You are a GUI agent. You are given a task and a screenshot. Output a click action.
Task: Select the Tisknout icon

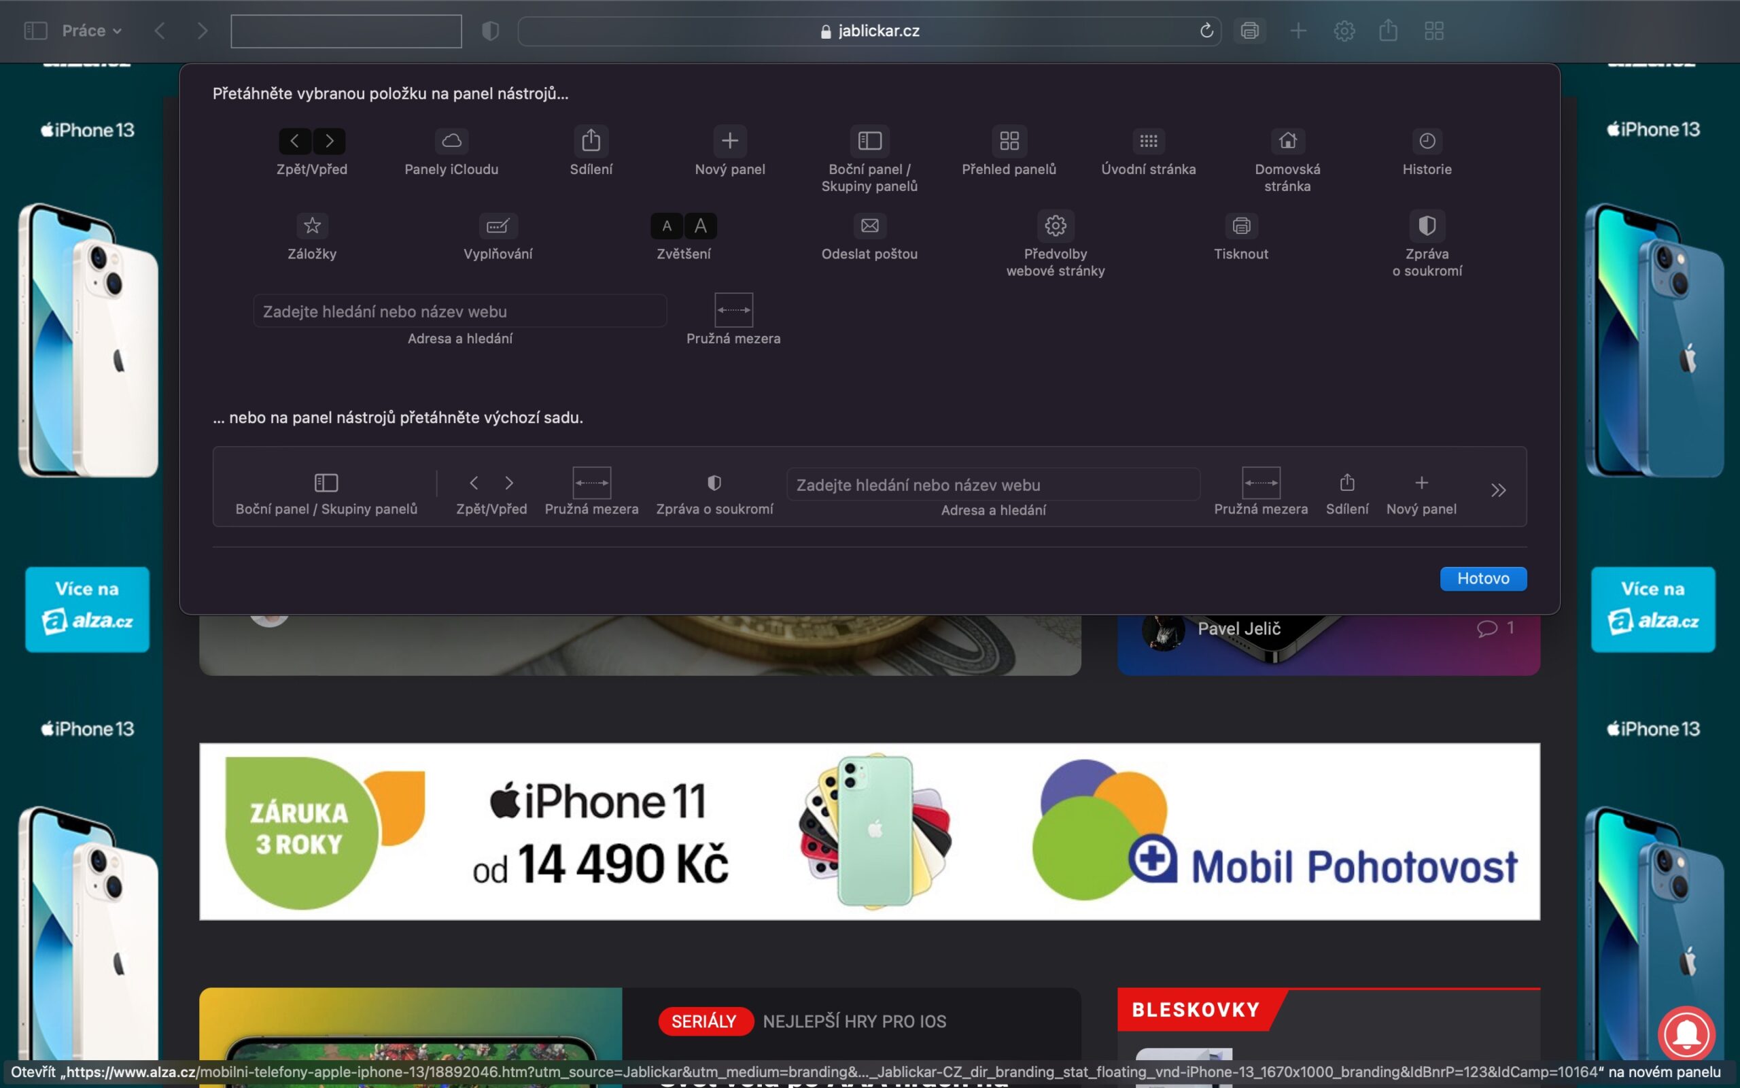tap(1242, 225)
